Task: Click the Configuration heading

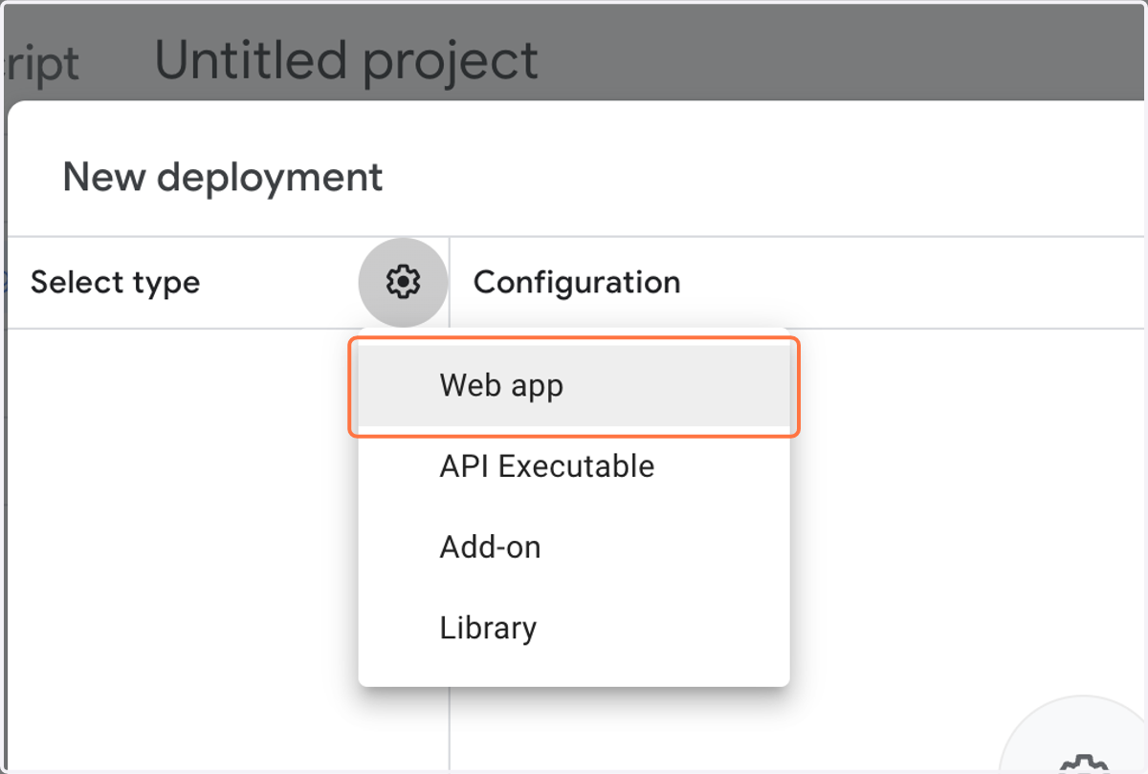Action: 577,283
